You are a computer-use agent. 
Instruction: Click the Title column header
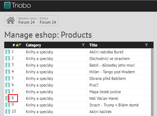[x=93, y=45]
